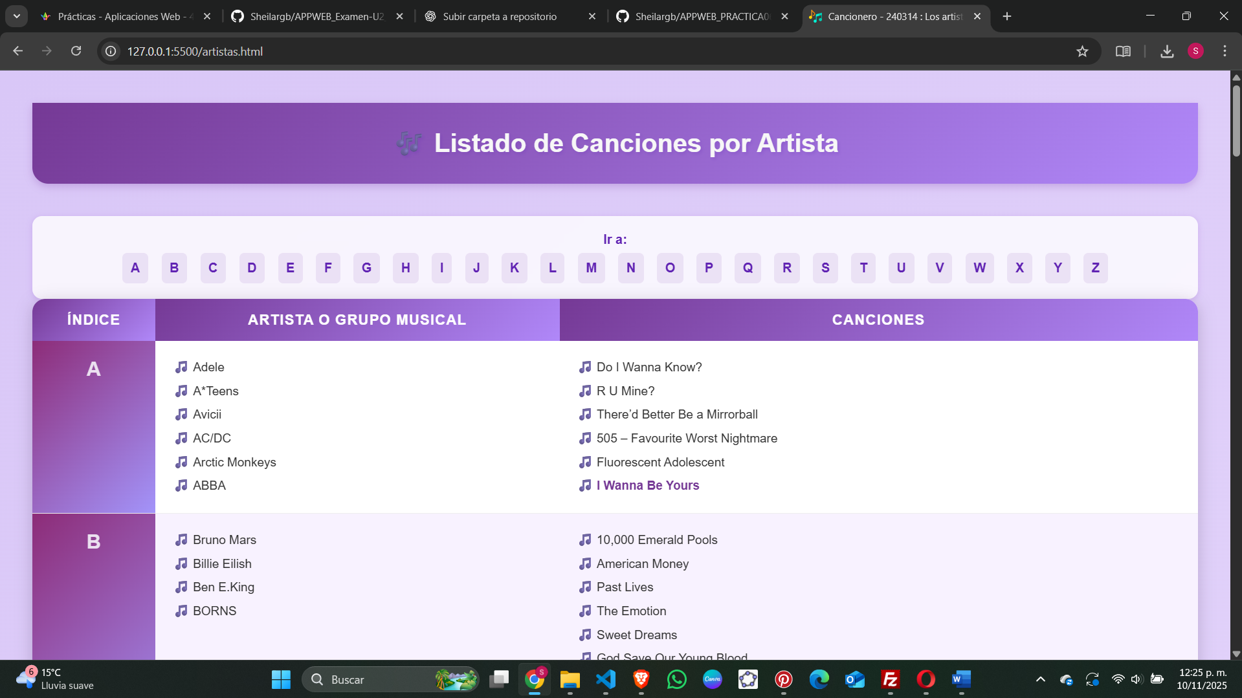
Task: Click the site information icon
Action: tap(111, 51)
